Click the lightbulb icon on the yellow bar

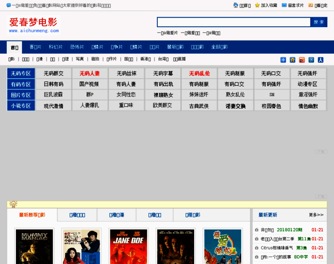(x=13, y=204)
